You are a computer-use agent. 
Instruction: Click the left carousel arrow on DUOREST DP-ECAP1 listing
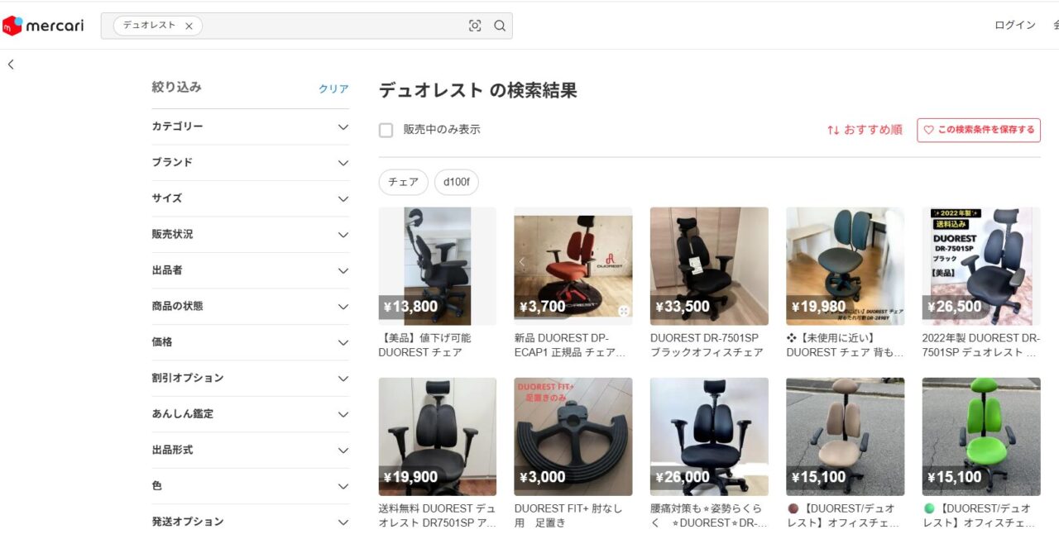(522, 260)
